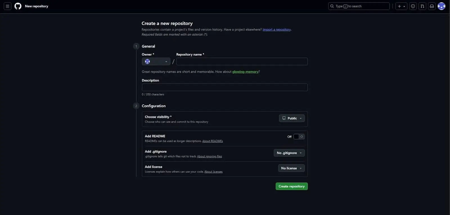The width and height of the screenshot is (450, 215).
Task: Click the search magnifier in the search bar
Action: coord(332,6)
